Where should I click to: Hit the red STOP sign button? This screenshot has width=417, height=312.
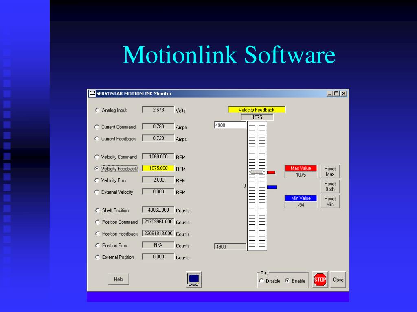tap(320, 279)
